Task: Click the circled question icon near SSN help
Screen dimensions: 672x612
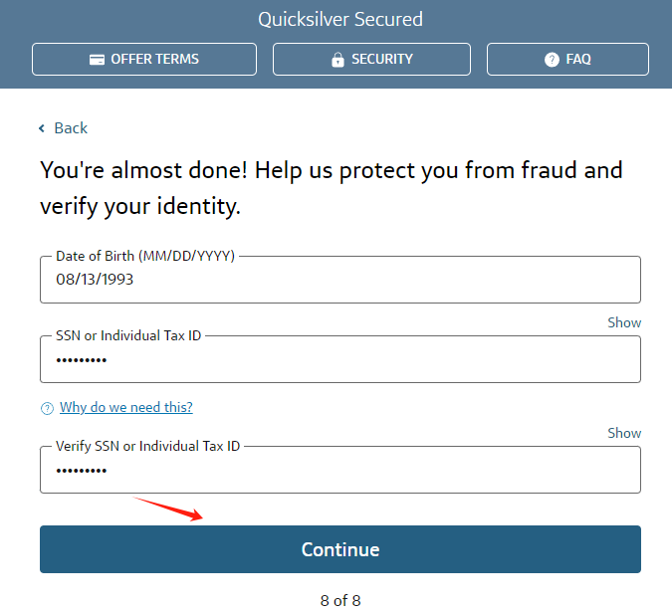Action: (x=47, y=408)
